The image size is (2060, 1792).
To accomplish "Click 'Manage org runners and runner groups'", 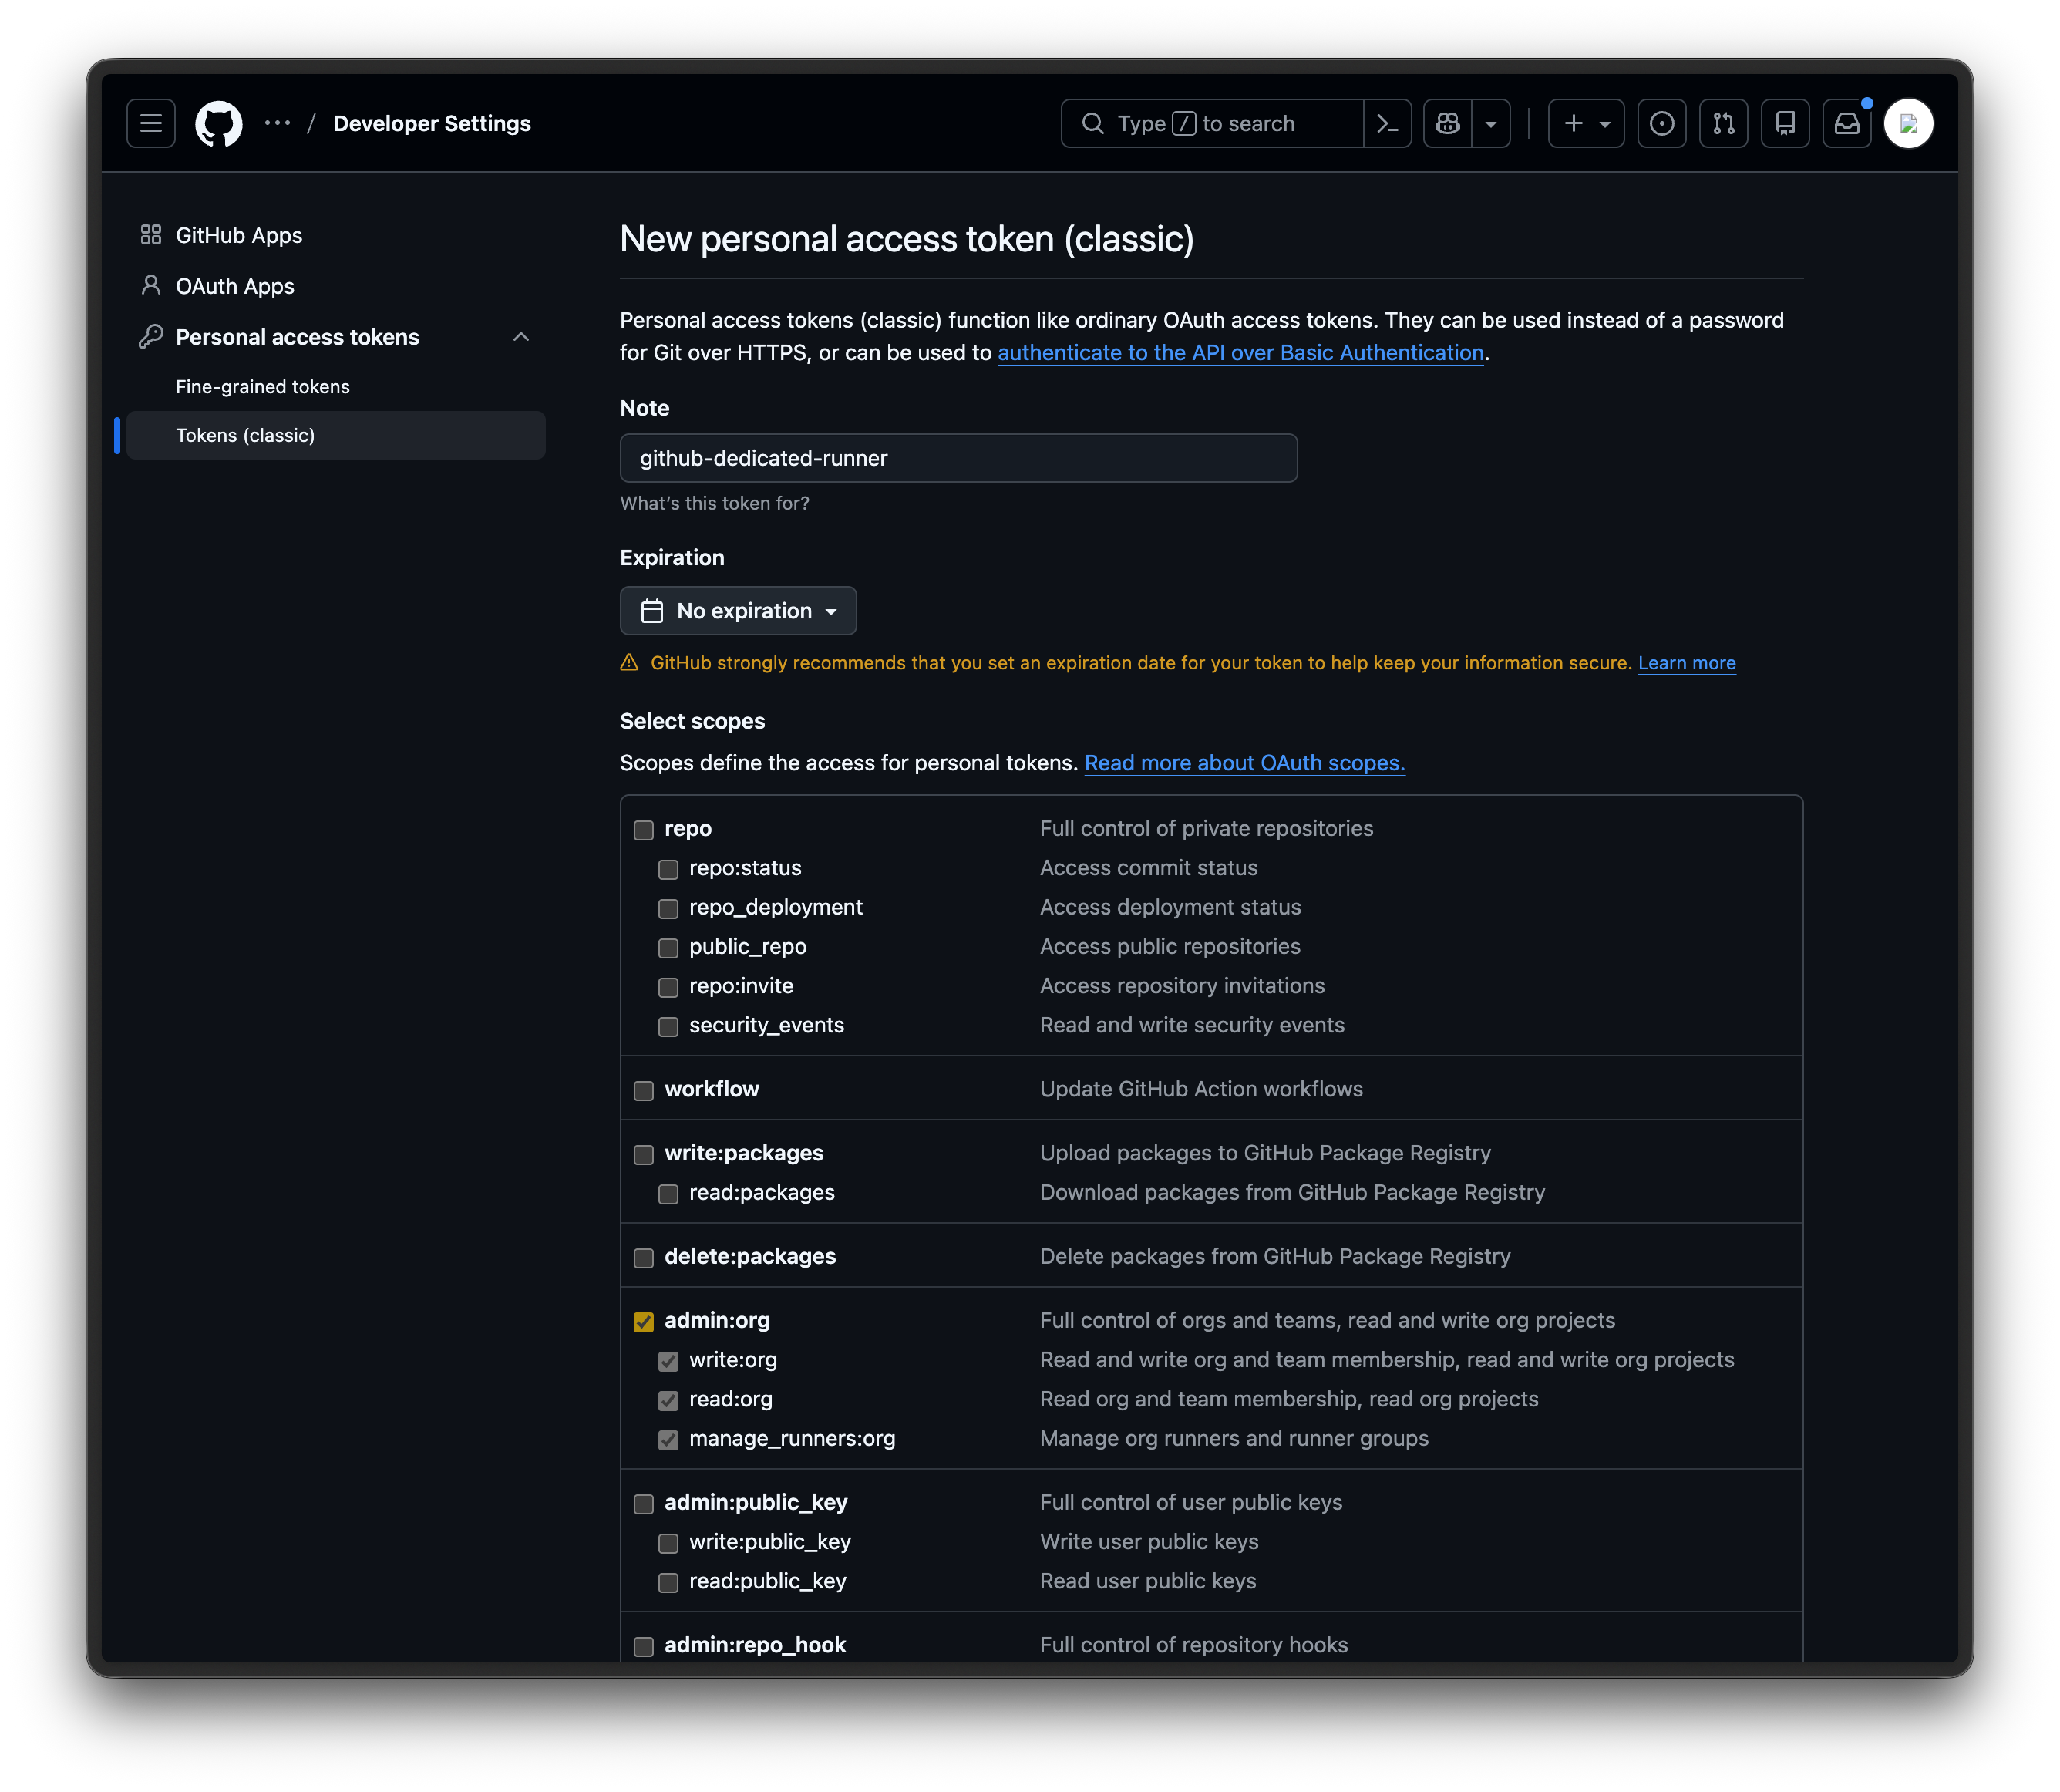I will (x=1234, y=1438).
